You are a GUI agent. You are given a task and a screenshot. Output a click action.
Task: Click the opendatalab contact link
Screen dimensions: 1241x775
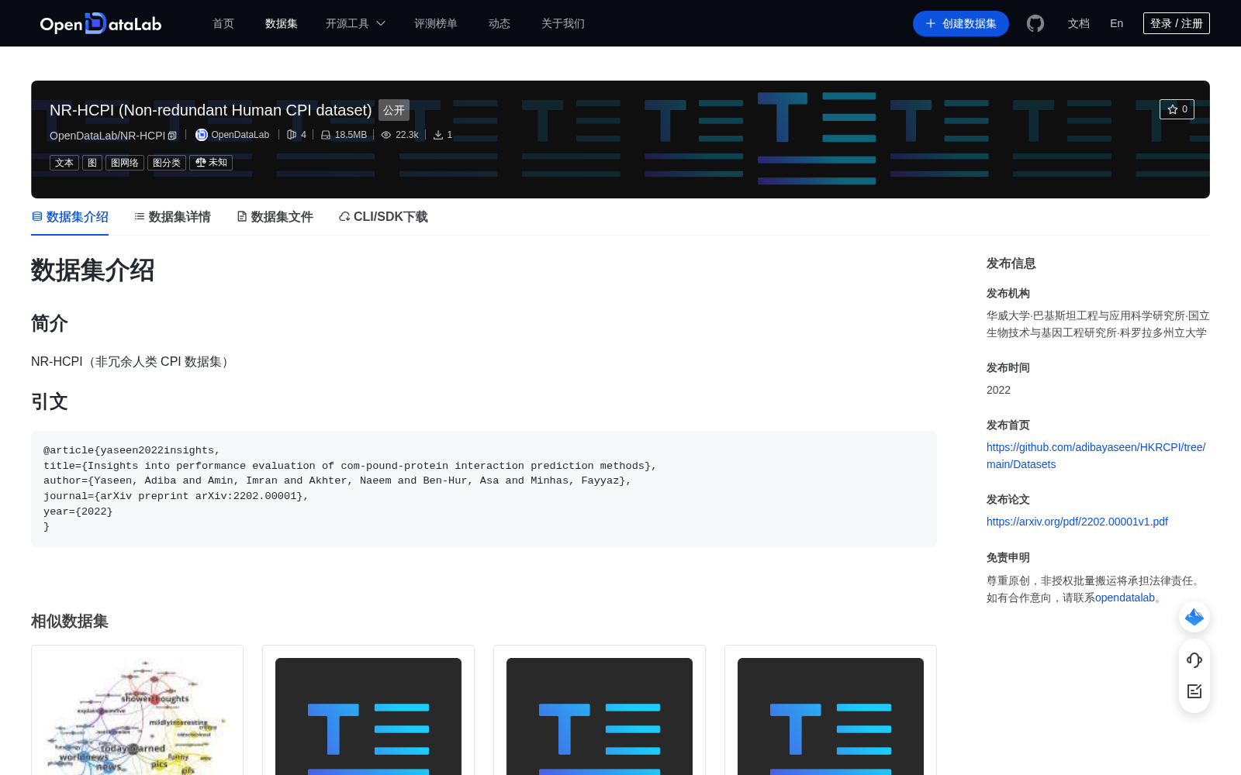pyautogui.click(x=1125, y=598)
